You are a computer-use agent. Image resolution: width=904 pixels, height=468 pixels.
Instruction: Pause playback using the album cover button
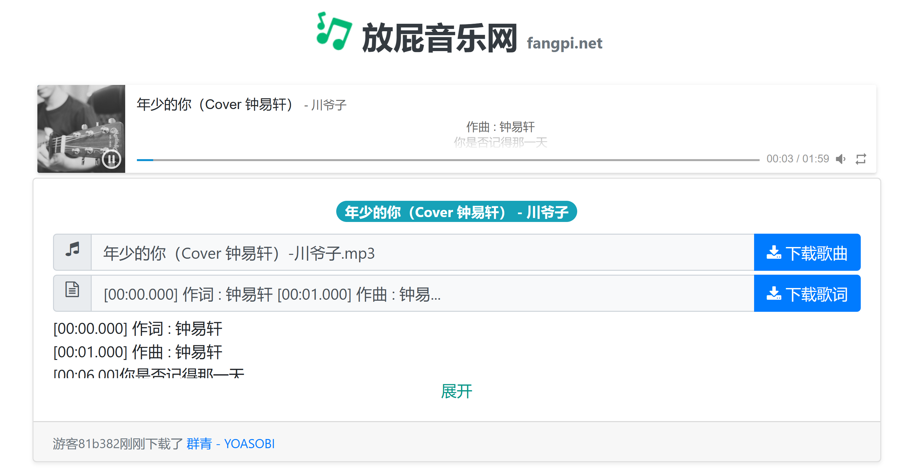click(x=111, y=159)
